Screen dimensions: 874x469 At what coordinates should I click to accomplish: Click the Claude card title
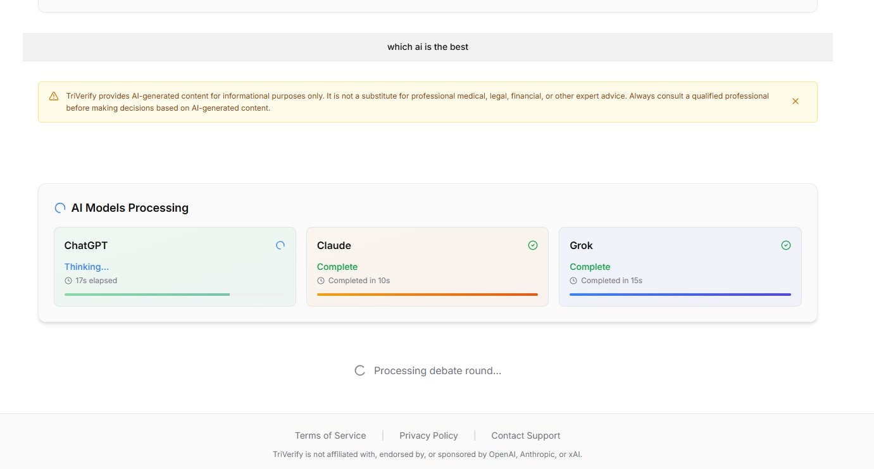point(334,245)
